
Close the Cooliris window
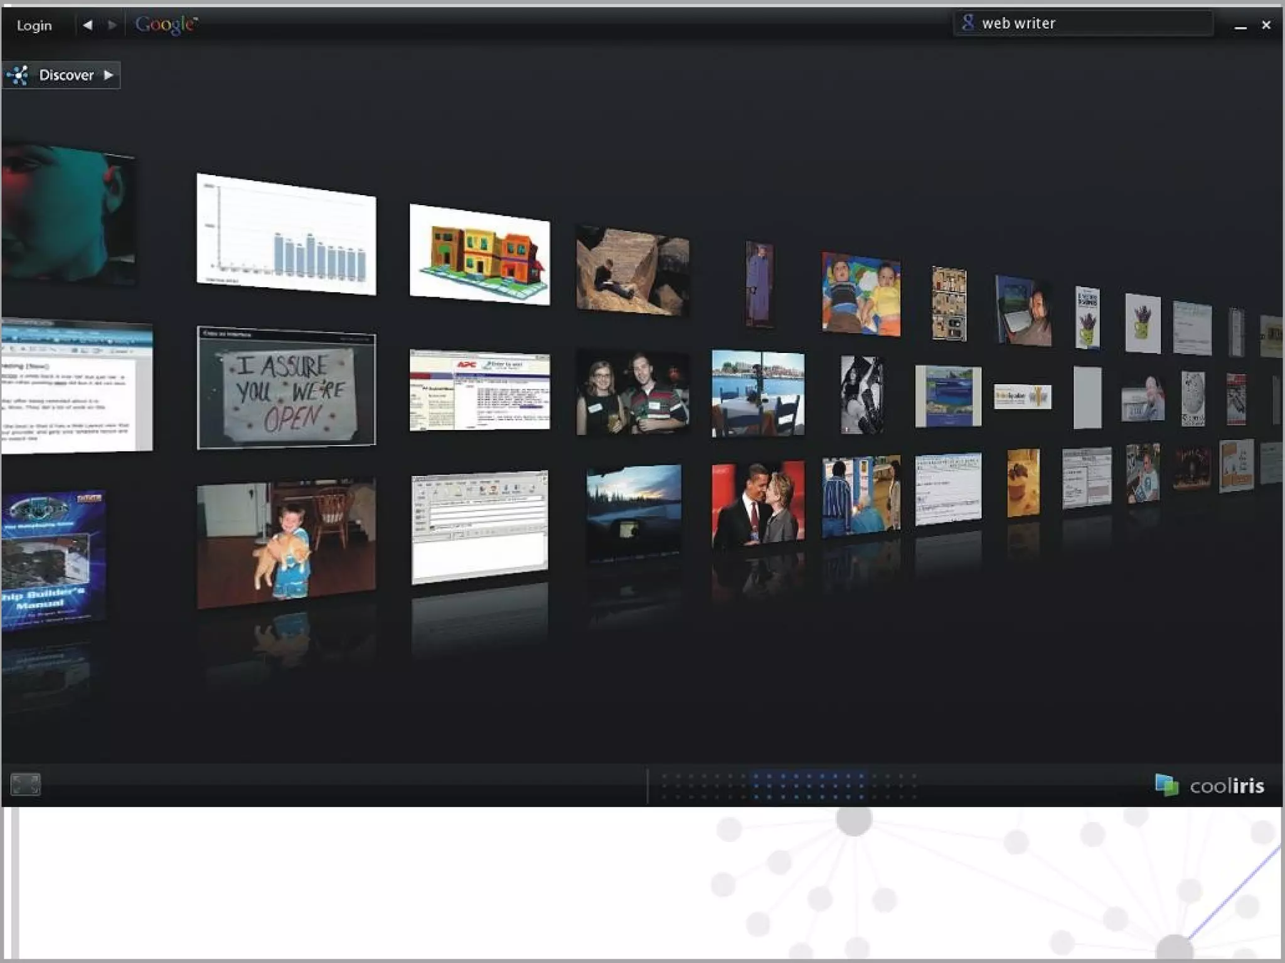point(1266,25)
